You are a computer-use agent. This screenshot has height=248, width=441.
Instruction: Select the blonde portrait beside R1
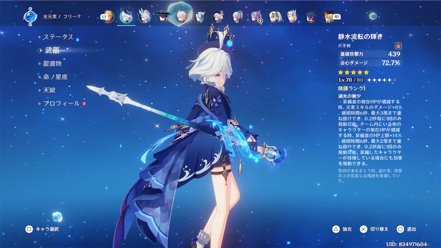329,17
